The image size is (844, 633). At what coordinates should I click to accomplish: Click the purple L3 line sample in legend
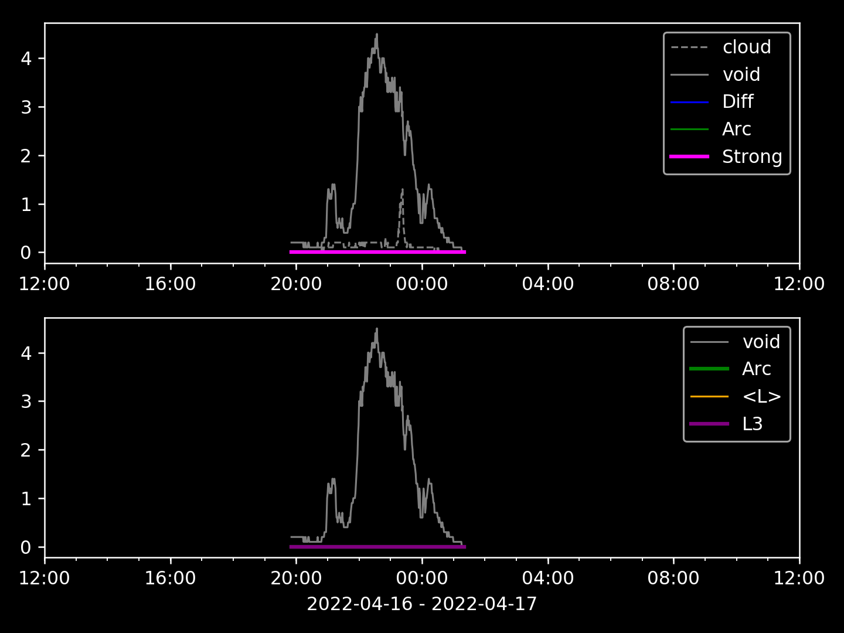point(709,424)
